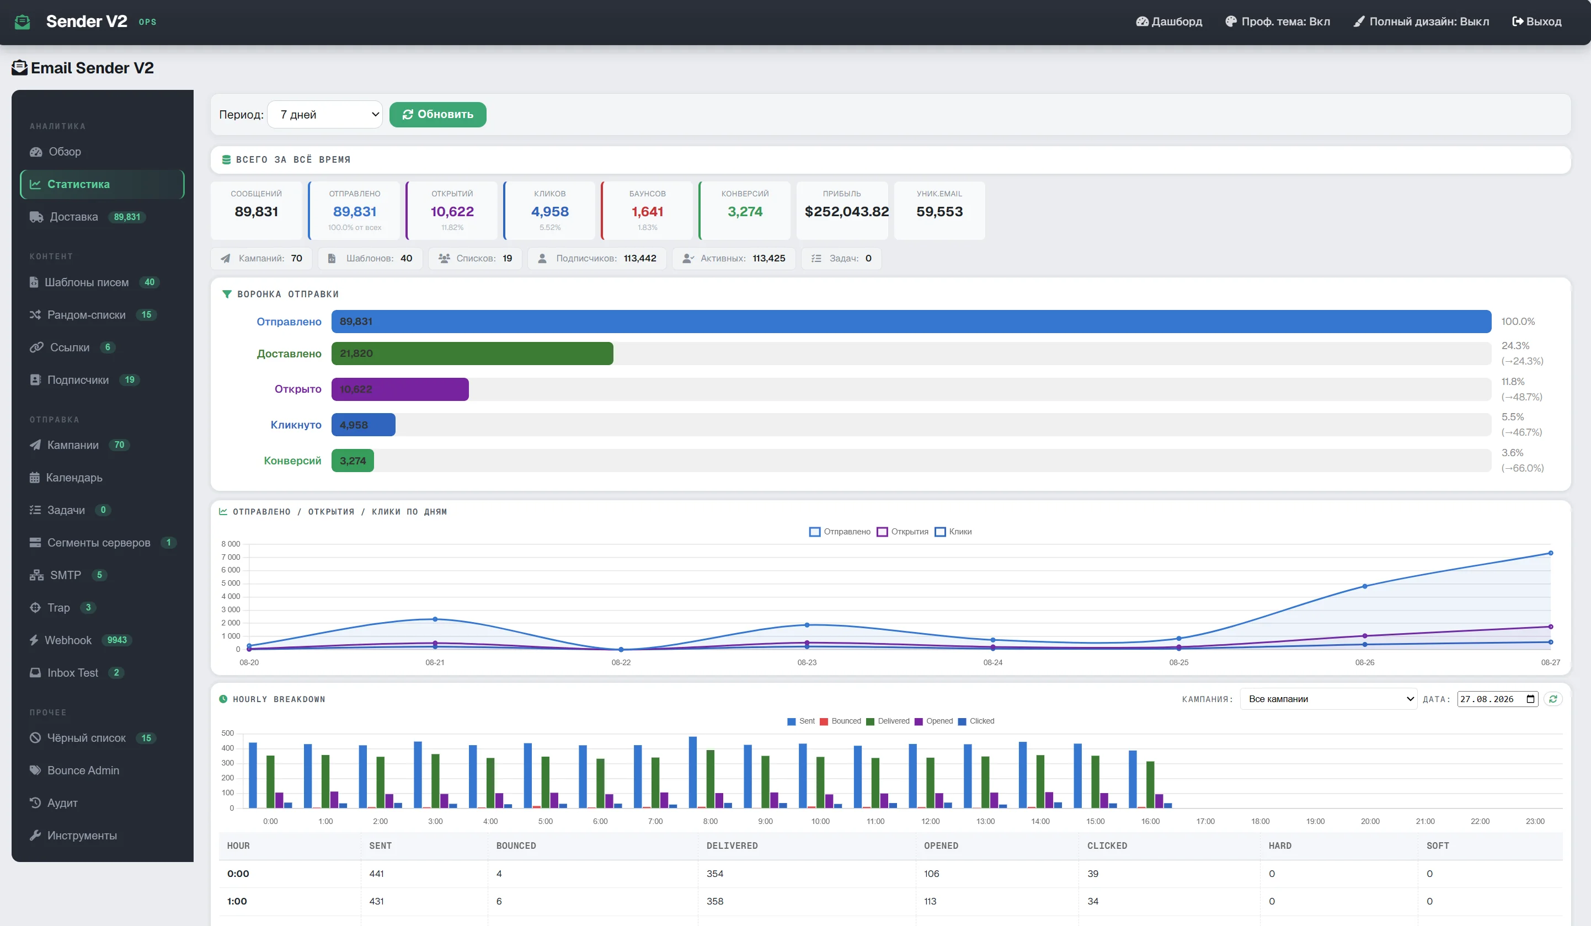Screen dimensions: 1591x926
Task: Click the Календарь calendar icon
Action: coord(35,478)
